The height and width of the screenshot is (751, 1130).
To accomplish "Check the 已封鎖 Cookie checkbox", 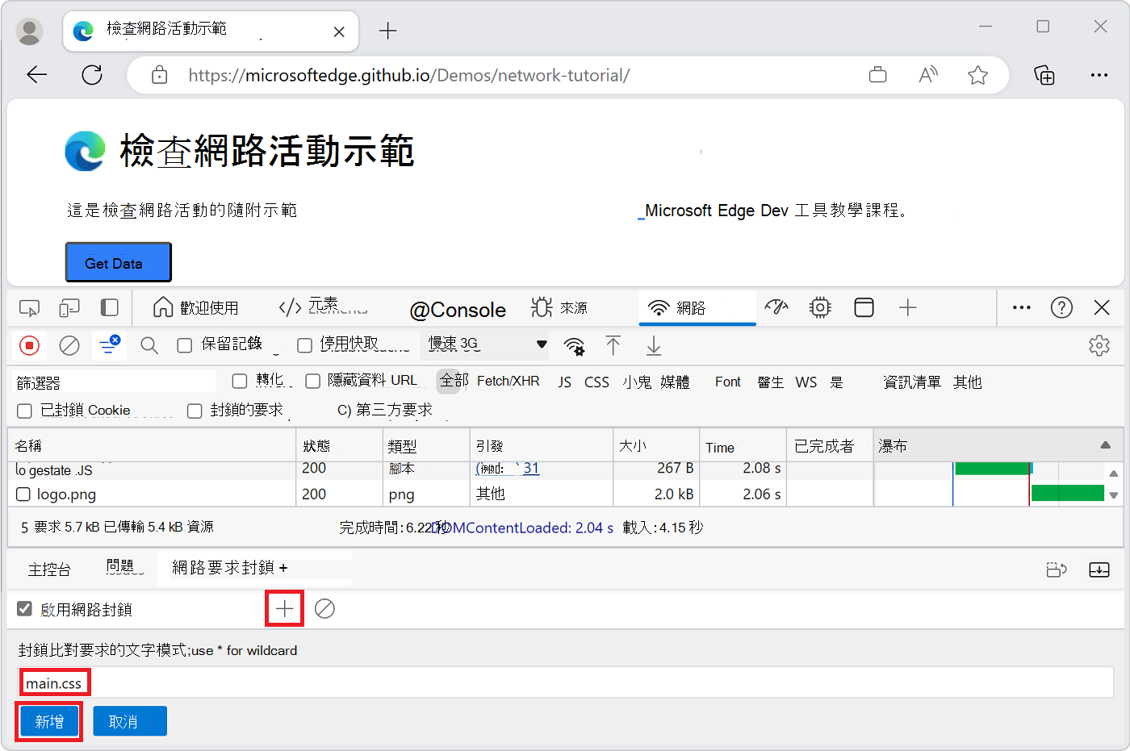I will point(25,411).
